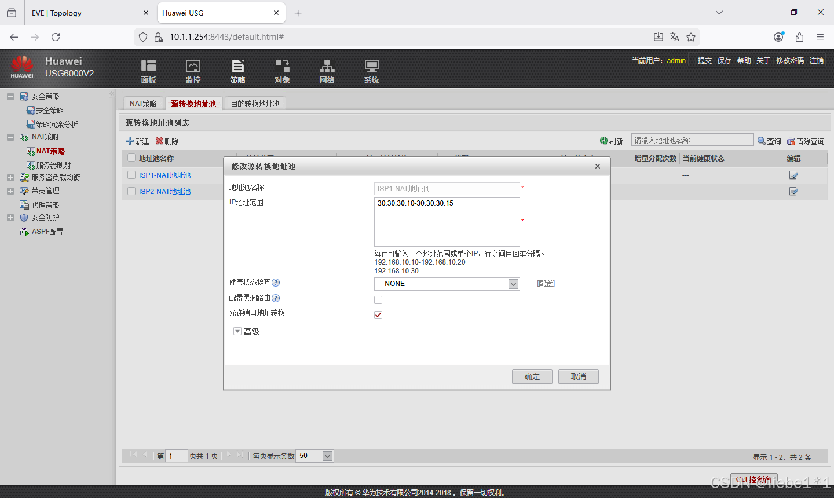The height and width of the screenshot is (498, 834).
Task: Click ISP2-NAT地址池 link
Action: [164, 191]
